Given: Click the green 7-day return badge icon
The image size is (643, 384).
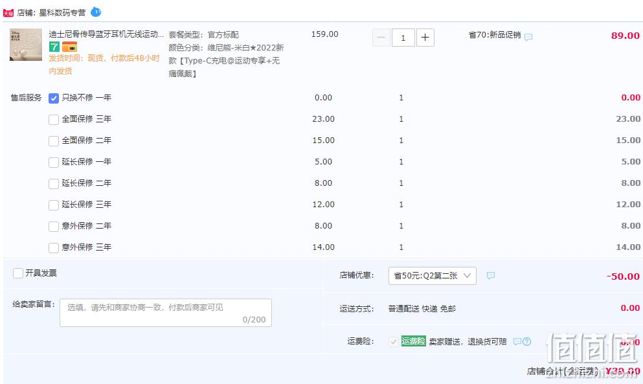Looking at the screenshot, I should 54,47.
